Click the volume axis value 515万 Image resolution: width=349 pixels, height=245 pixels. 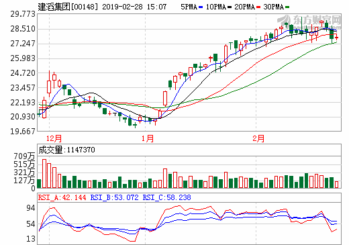tap(24, 164)
